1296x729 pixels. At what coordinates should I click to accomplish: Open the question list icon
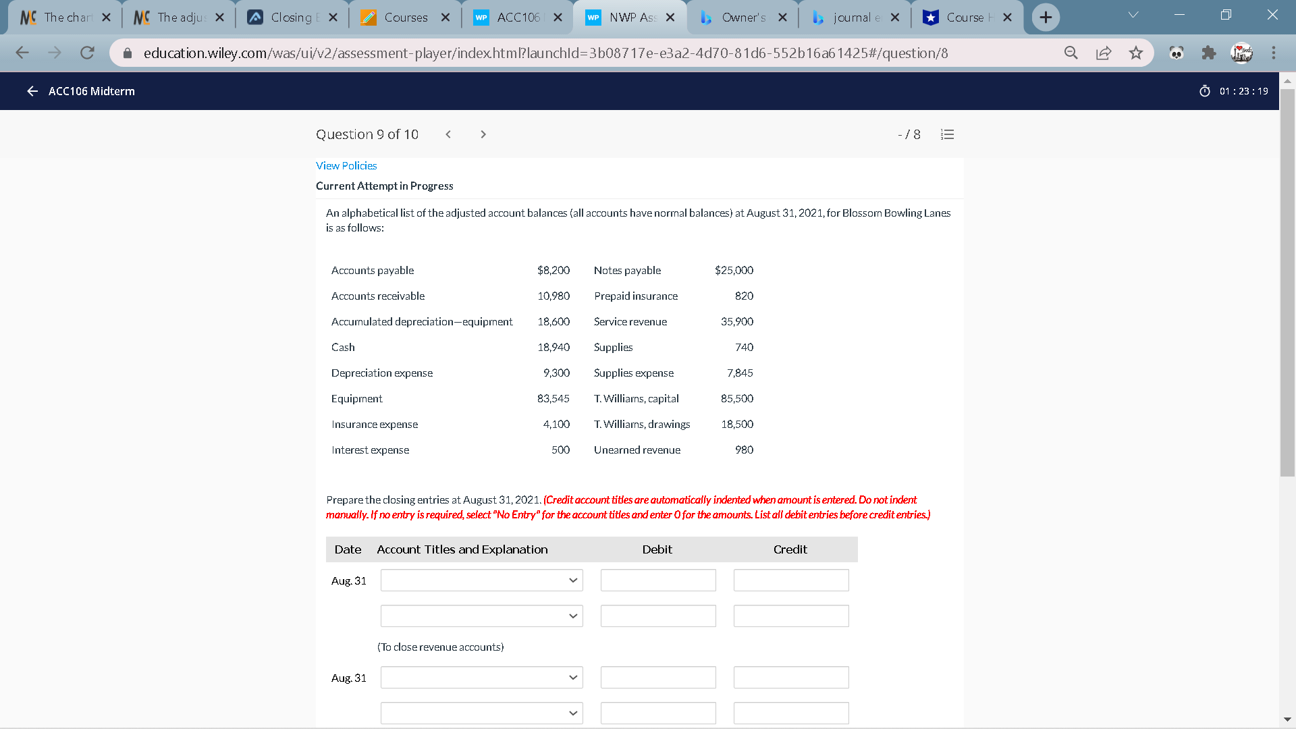(947, 134)
